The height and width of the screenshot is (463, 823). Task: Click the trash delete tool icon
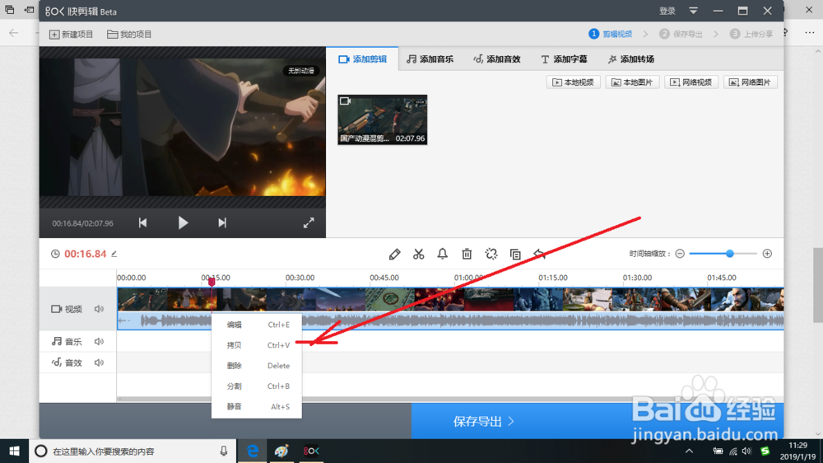[467, 255]
